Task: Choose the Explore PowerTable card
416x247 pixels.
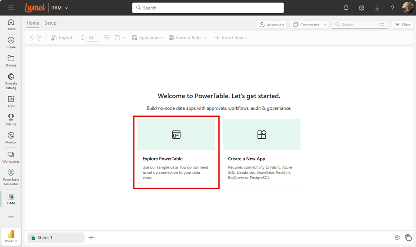Action: coord(176,152)
